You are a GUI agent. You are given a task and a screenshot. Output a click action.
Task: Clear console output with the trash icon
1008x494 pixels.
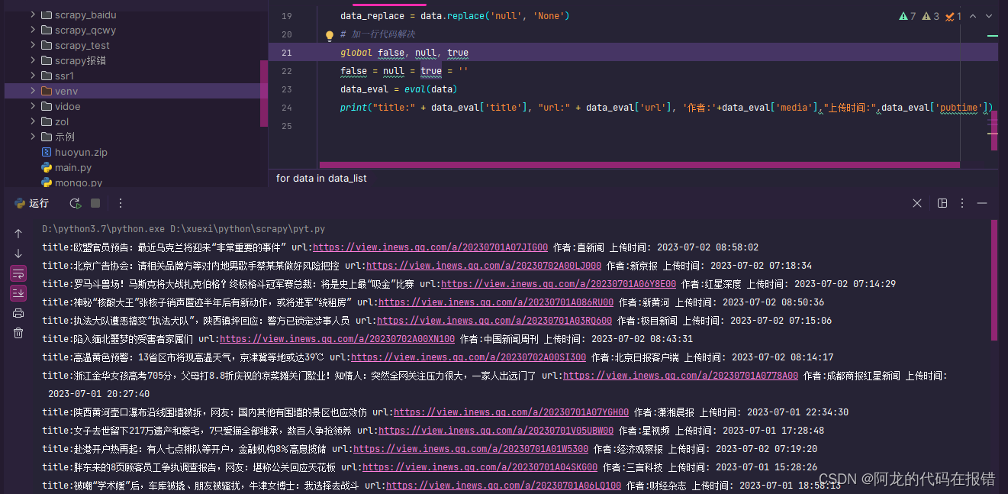(18, 332)
